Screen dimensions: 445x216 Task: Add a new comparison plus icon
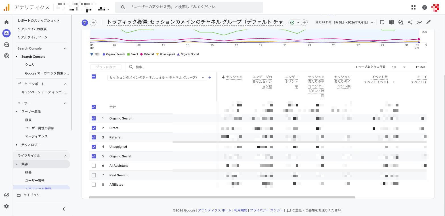pyautogui.click(x=93, y=22)
